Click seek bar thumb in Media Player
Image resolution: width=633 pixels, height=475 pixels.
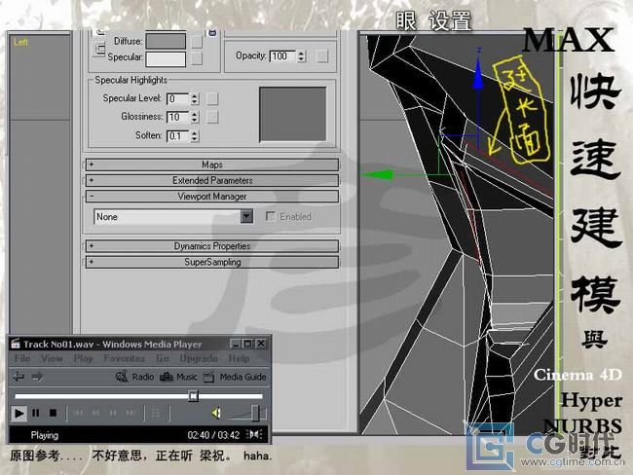click(x=194, y=396)
